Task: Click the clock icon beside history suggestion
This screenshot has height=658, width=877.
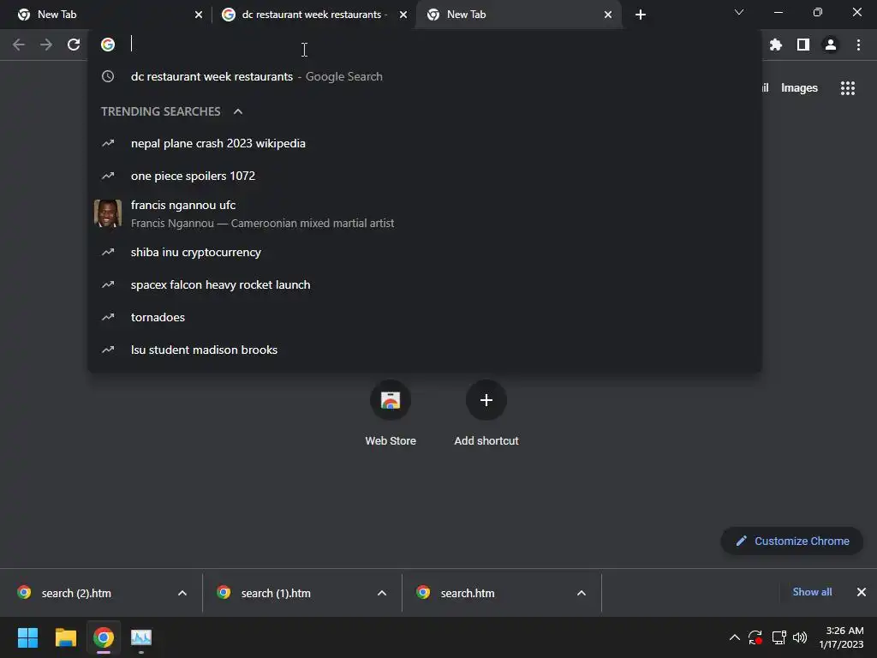Action: click(108, 76)
